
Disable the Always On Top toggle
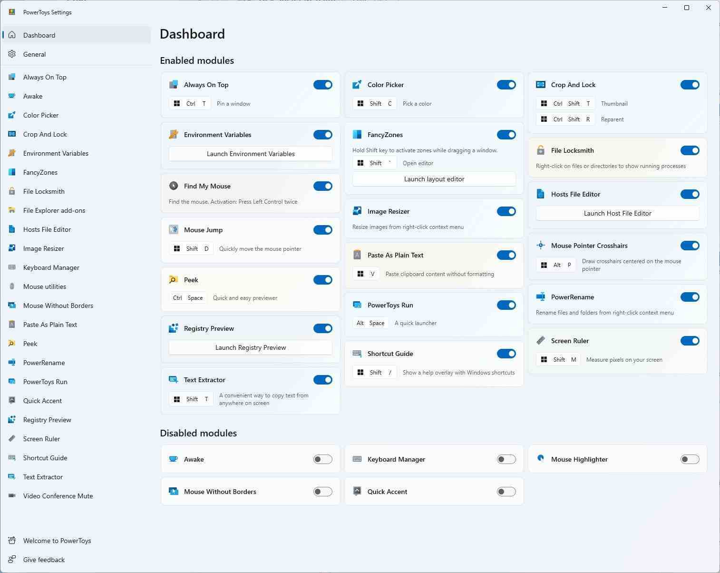point(323,85)
